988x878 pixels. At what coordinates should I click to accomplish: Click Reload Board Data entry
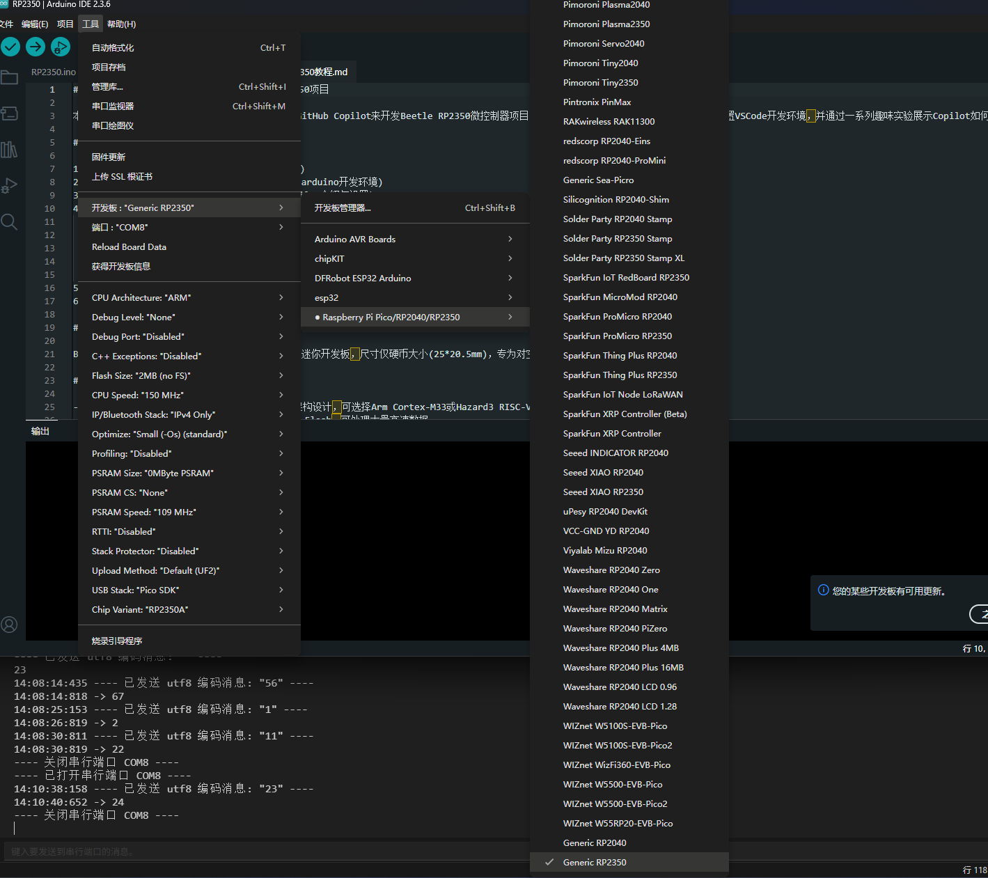pos(189,246)
